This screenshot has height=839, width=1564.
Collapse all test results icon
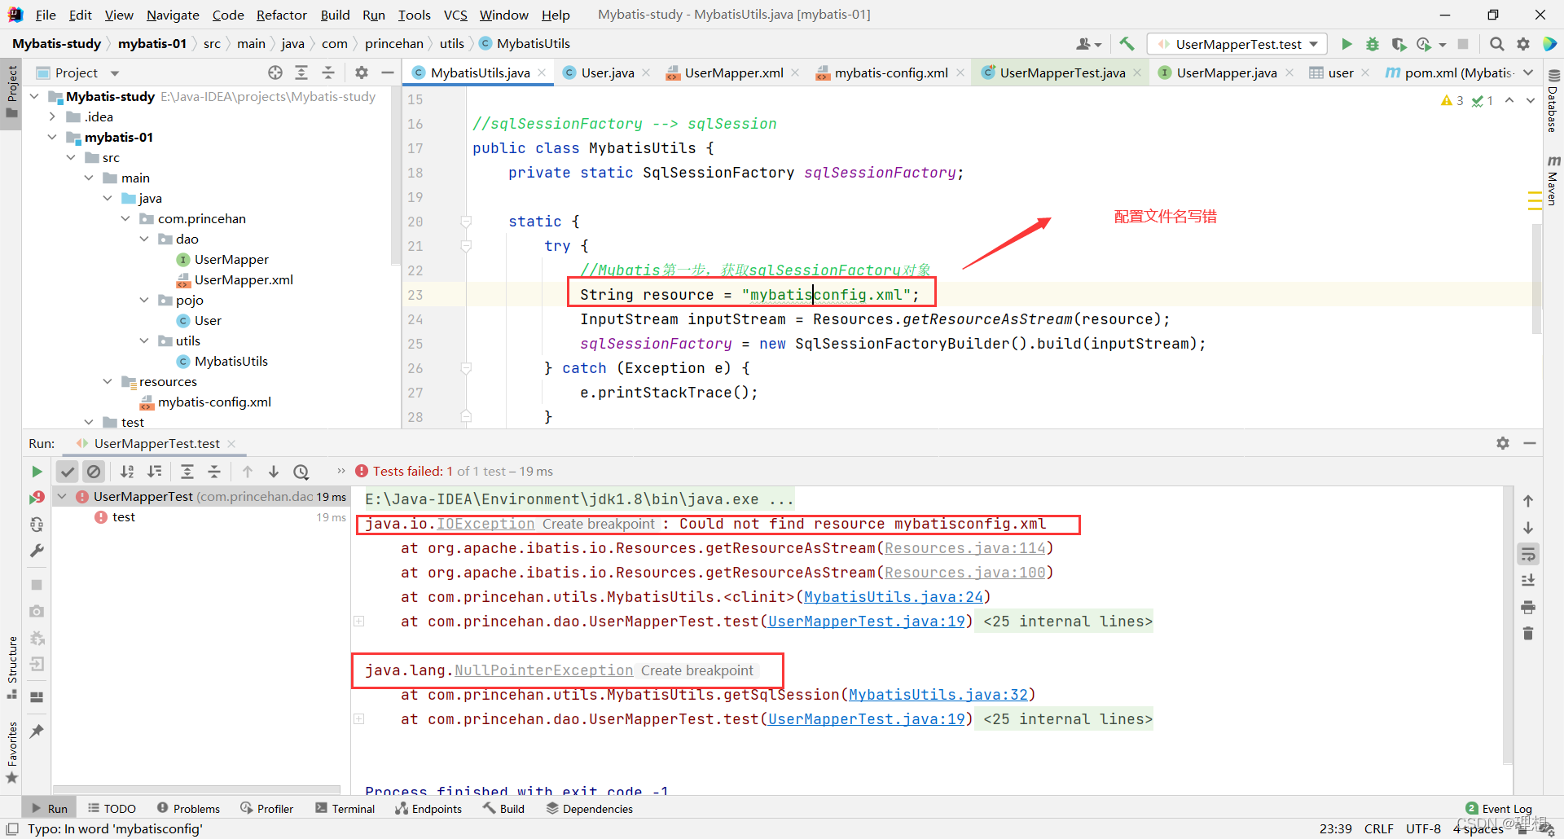(214, 472)
